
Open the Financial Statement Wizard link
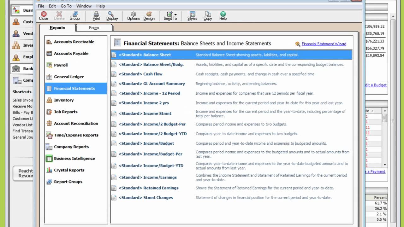(324, 44)
